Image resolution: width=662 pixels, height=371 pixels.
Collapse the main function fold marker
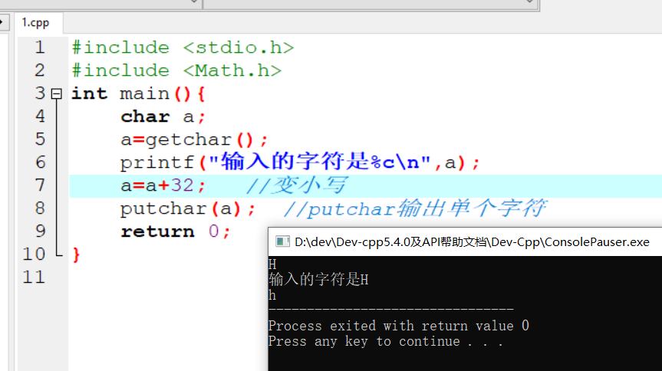[x=56, y=94]
